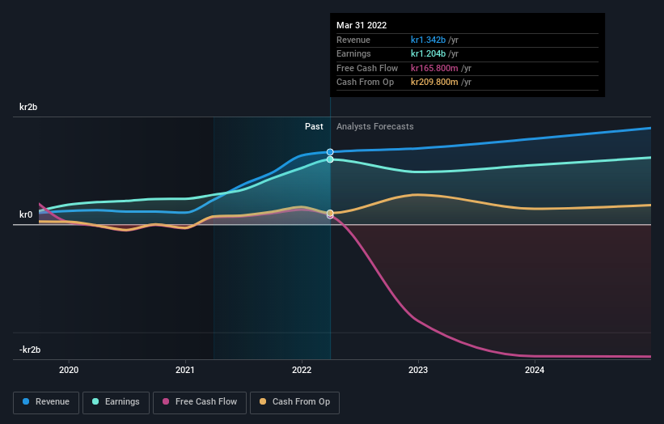The image size is (664, 424).
Task: Click the -kr2b y-axis label
Action: (30, 350)
